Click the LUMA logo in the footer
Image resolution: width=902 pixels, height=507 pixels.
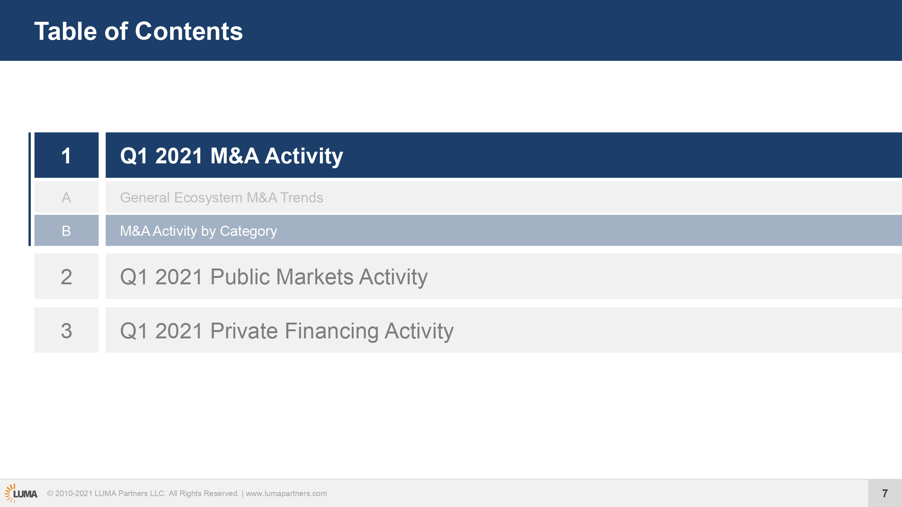click(x=21, y=493)
